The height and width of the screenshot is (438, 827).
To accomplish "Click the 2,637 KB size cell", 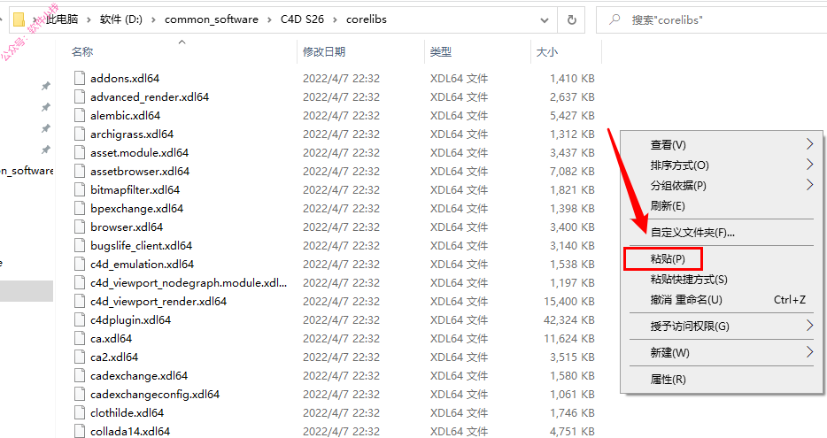I will point(572,96).
